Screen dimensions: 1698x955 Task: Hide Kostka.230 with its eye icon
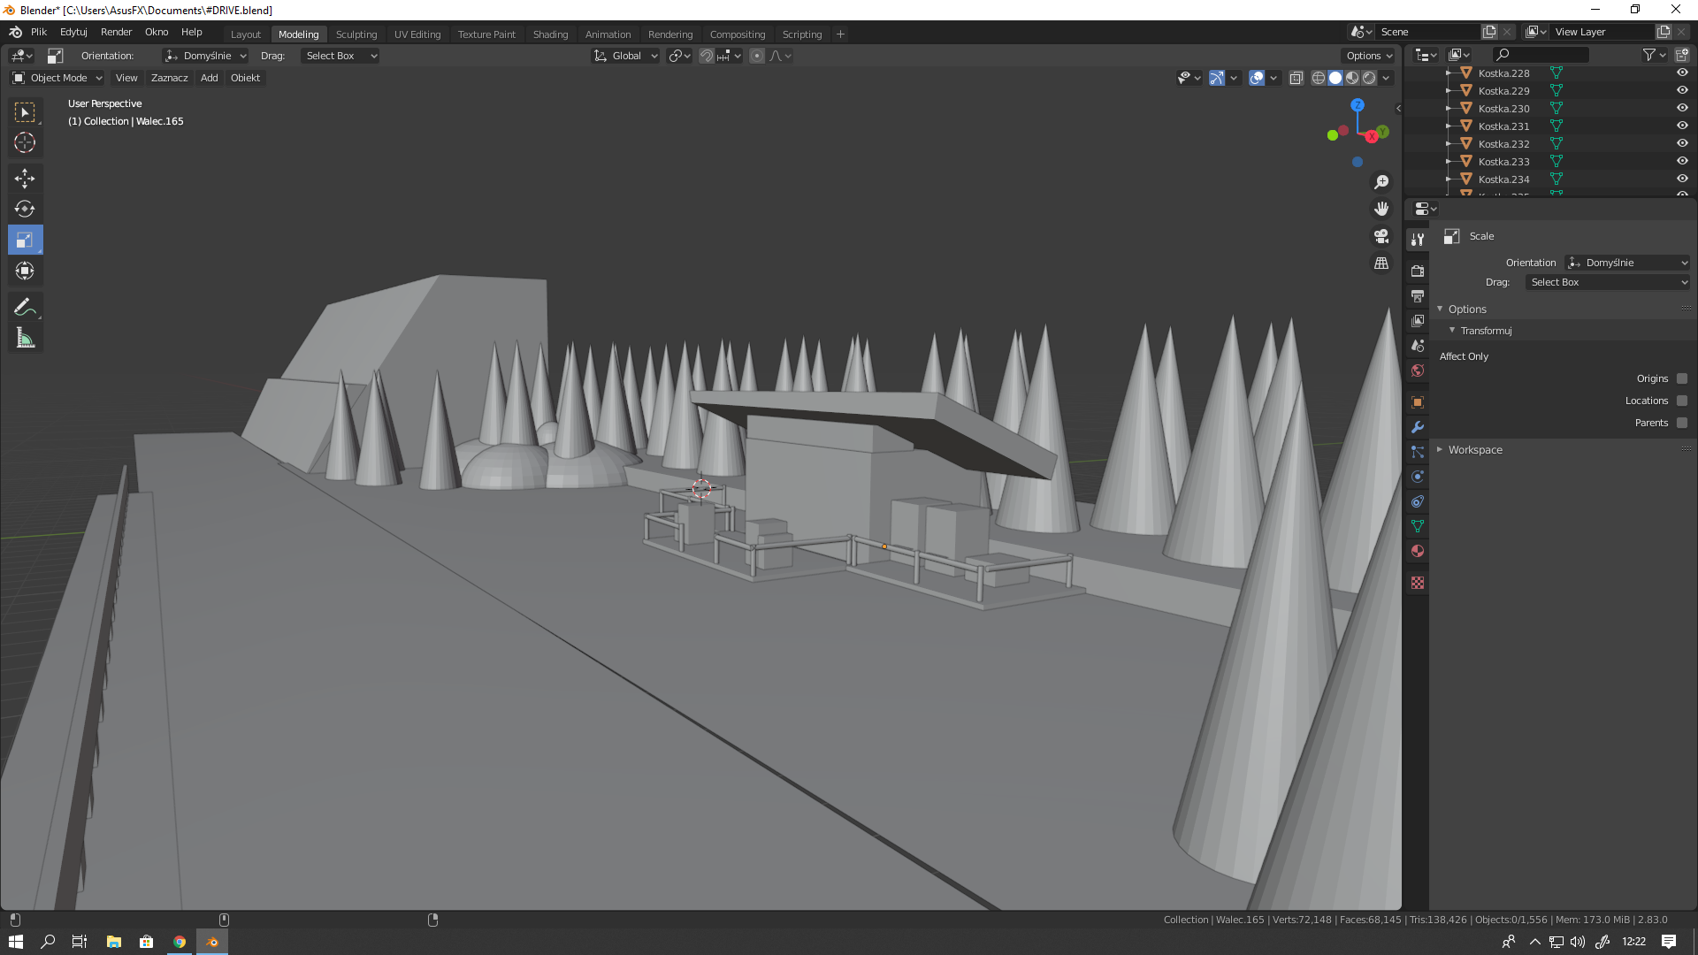[x=1682, y=108]
